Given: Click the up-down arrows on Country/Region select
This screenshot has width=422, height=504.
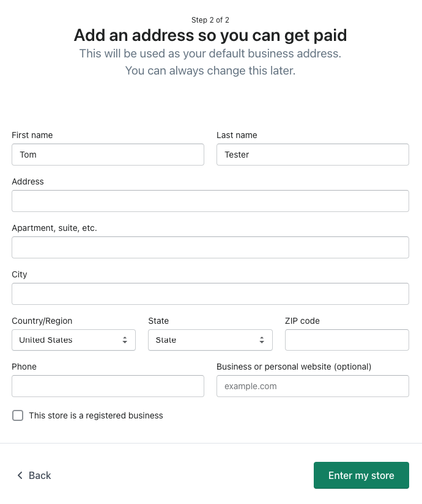Looking at the screenshot, I should click(x=125, y=340).
